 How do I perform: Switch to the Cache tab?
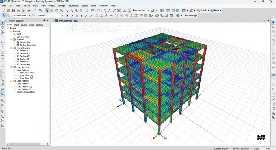pos(24,25)
